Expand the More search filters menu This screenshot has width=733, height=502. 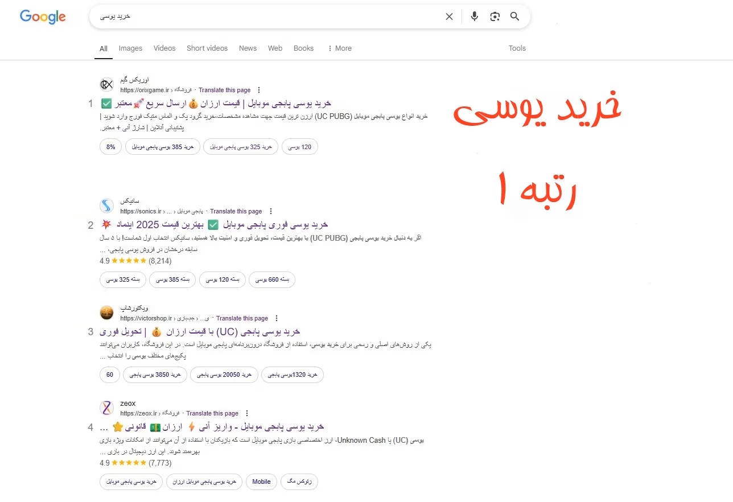340,48
